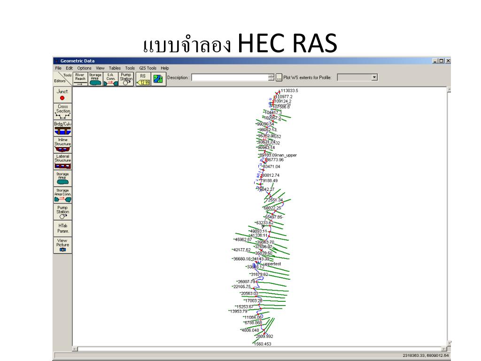The width and height of the screenshot is (481, 361).
Task: Click cross section label 80812.74
Action: tap(271, 175)
